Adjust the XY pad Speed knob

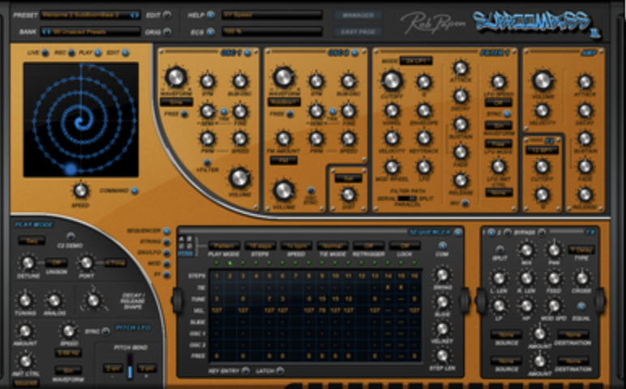[80, 190]
